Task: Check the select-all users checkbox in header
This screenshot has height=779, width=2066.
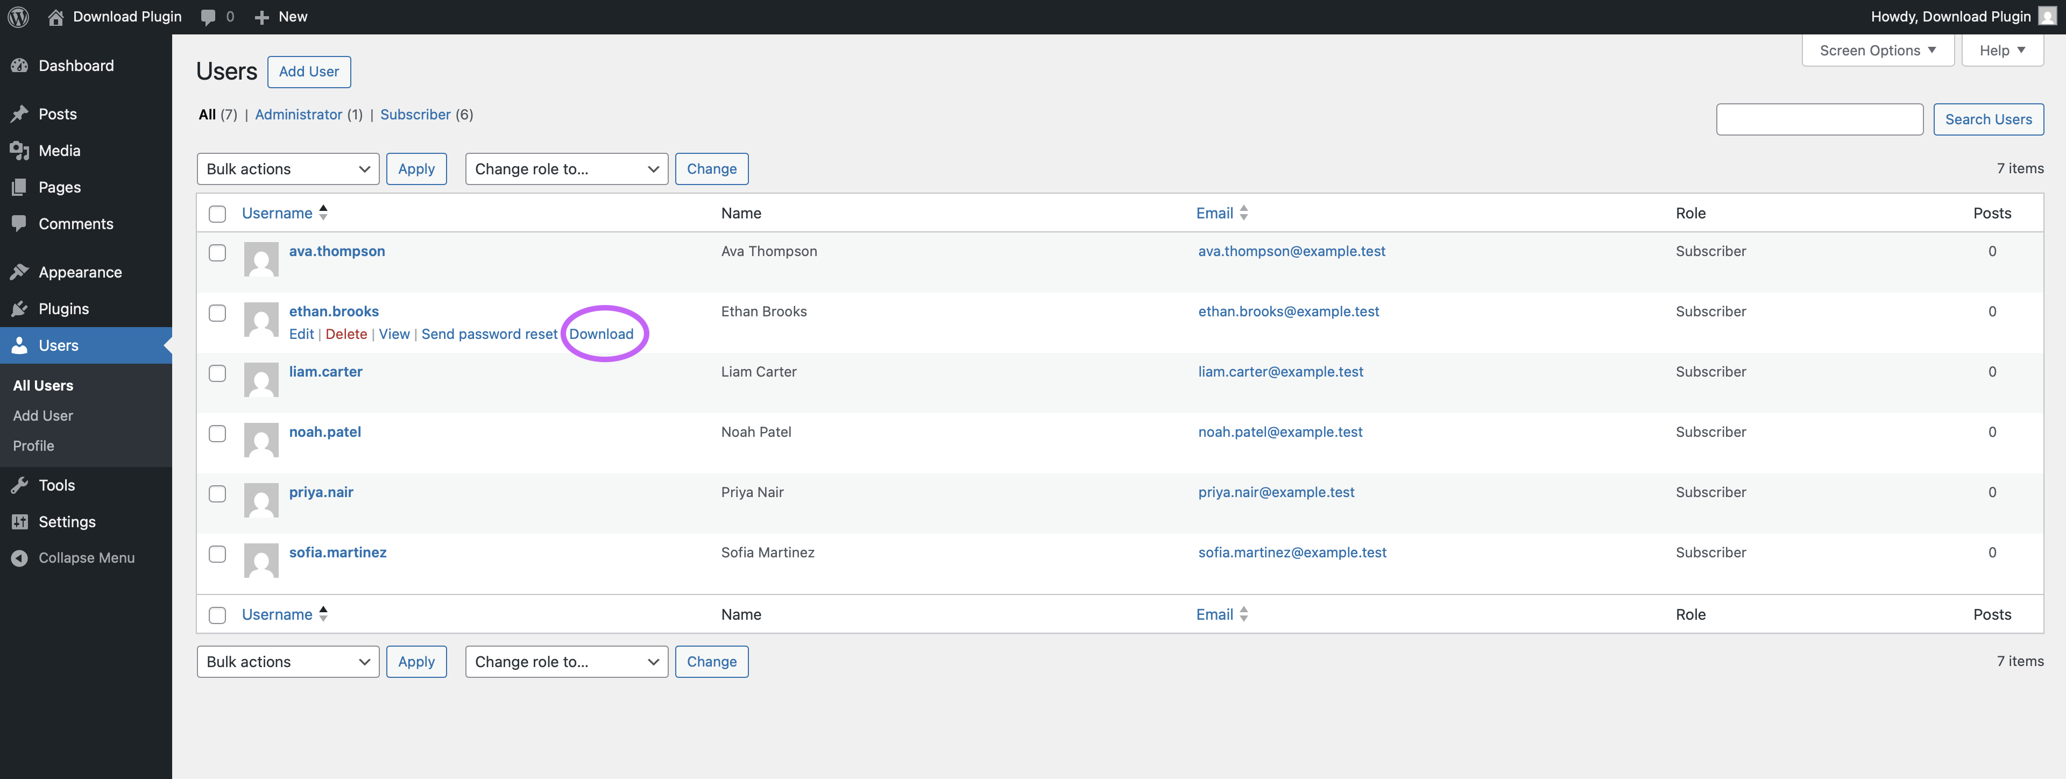Action: [x=217, y=214]
